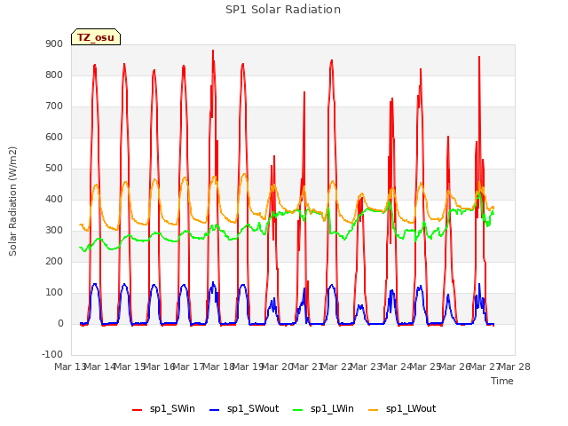Click the orange sp1_LWout legend swatch

373,410
